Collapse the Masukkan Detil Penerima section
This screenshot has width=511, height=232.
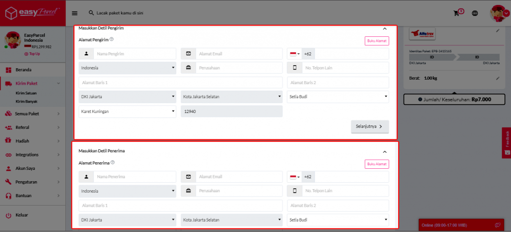tap(384, 151)
